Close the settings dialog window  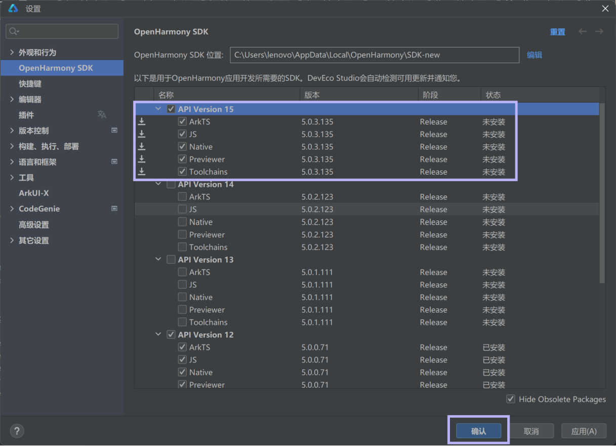pyautogui.click(x=605, y=9)
